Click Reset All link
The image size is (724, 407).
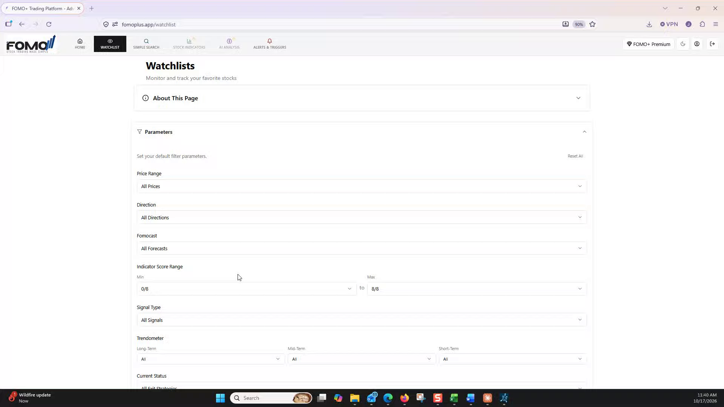tap(575, 156)
